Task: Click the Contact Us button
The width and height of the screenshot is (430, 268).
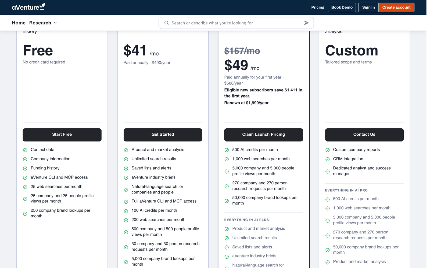Action: 364,135
